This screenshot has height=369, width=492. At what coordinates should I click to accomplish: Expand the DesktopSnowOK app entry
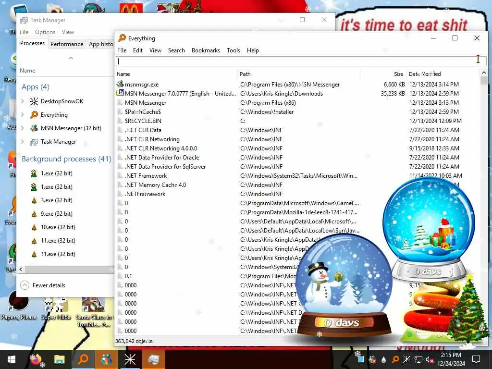[x=22, y=101]
